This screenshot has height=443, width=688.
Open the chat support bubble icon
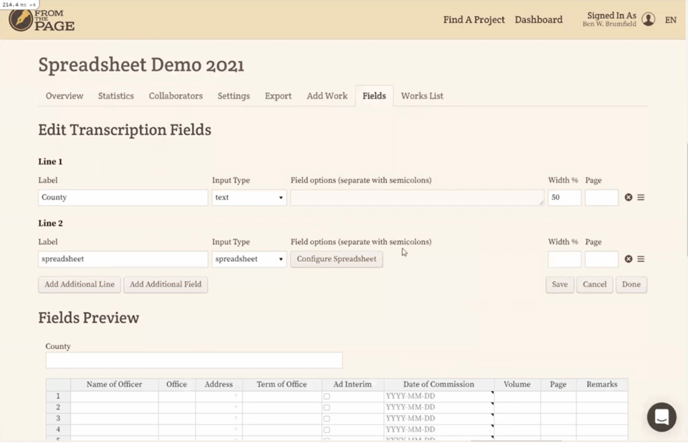pos(661,417)
